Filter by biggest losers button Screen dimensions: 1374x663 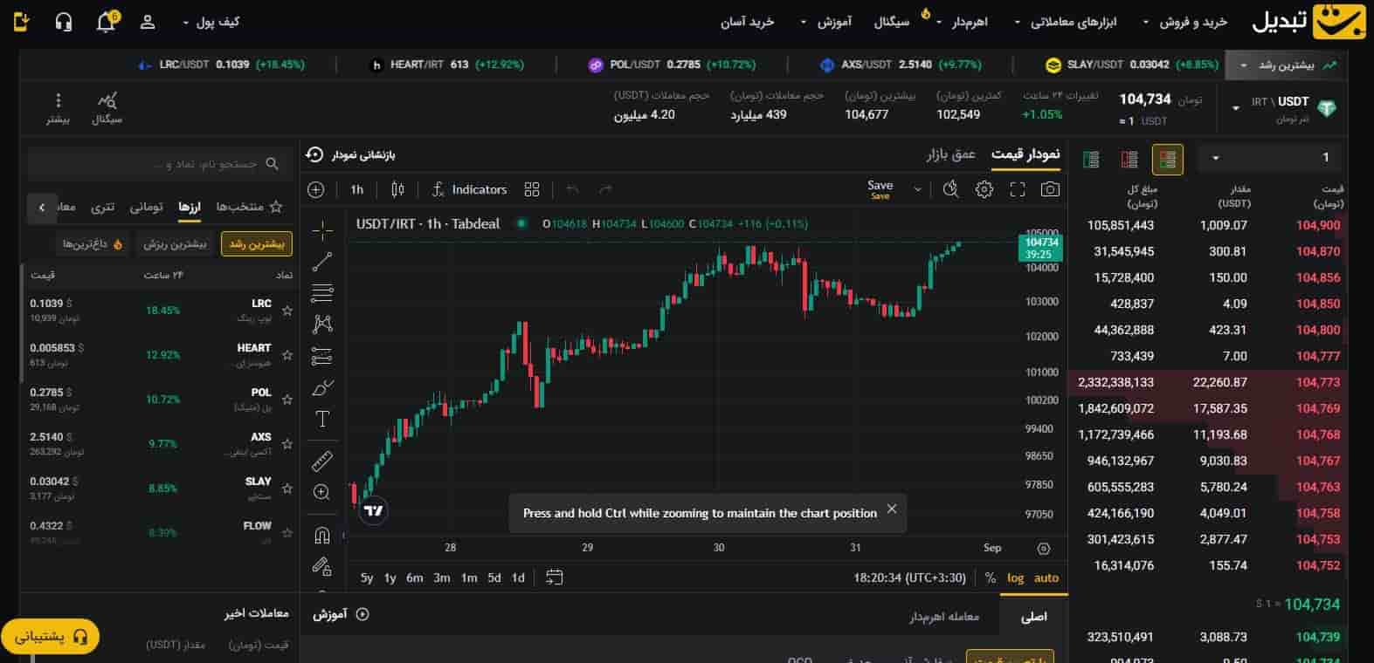(x=175, y=244)
